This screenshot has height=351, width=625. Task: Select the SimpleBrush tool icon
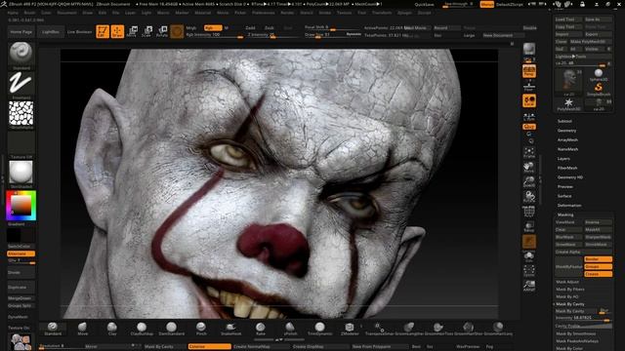point(599,89)
